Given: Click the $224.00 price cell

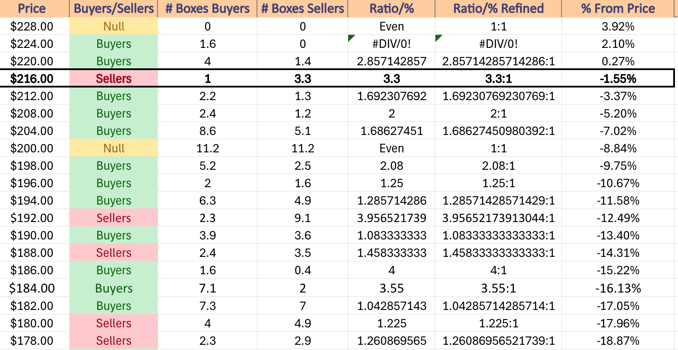Looking at the screenshot, I should point(34,44).
